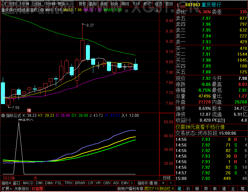Open the 财富圈 tab
Screen dimensions: 248x192
[37, 189]
